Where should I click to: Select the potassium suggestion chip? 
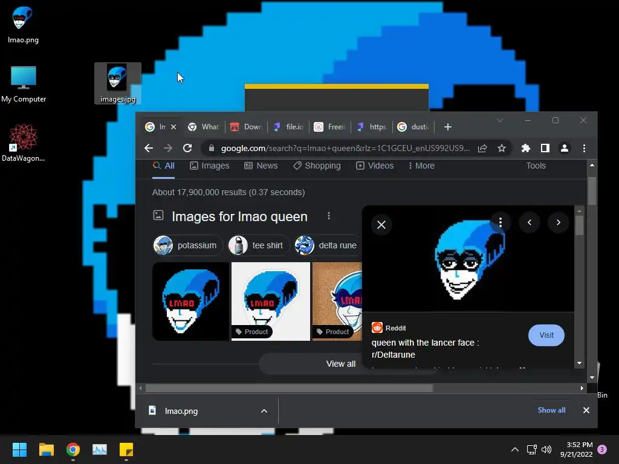click(187, 245)
